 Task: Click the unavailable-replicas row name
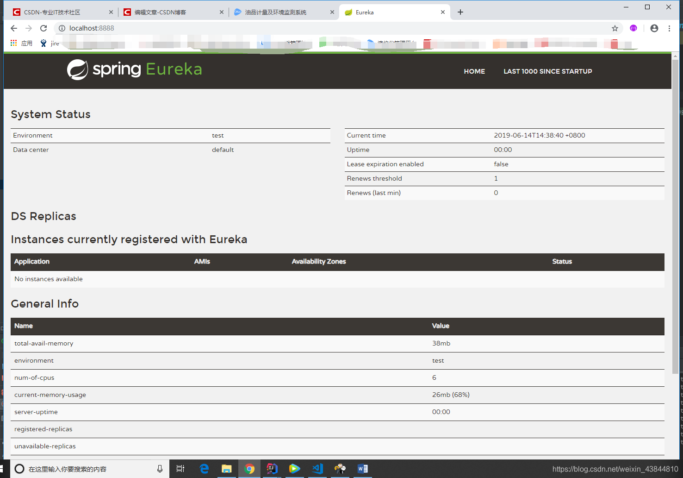45,446
